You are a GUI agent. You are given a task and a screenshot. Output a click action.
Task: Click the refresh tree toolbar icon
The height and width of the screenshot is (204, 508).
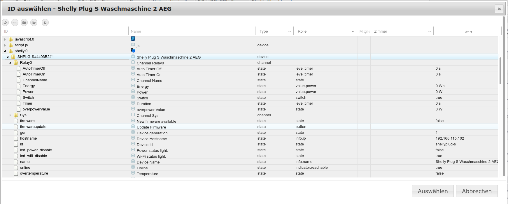pyautogui.click(x=5, y=22)
